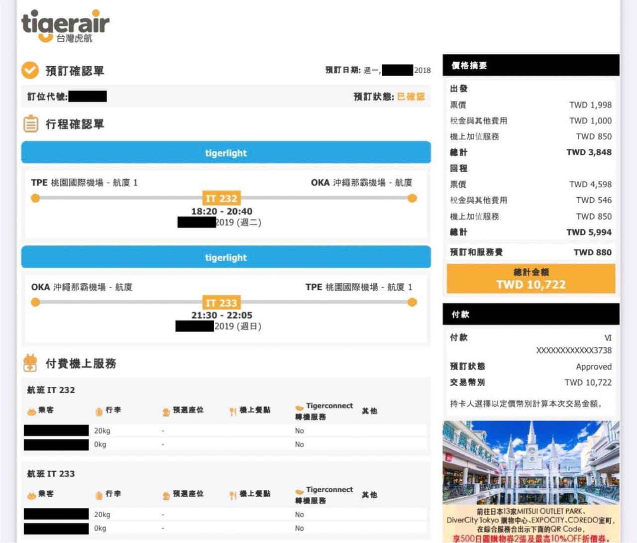Screen dimensions: 637x543
Task: Click the return taxes TWD 546
Action: tap(594, 200)
